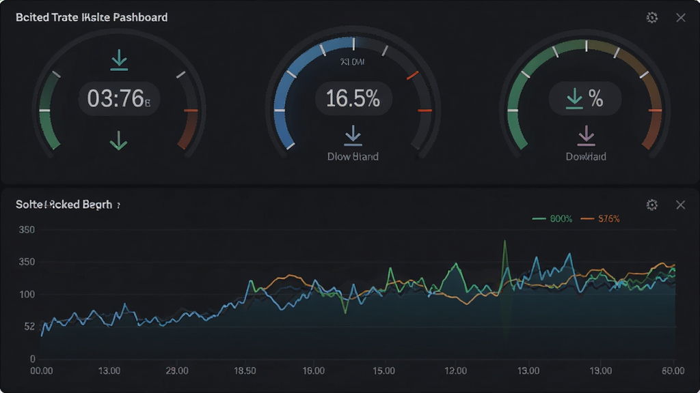This screenshot has width=700, height=393.
Task: Click the "Dowkiard" gauge label
Action: tap(586, 157)
